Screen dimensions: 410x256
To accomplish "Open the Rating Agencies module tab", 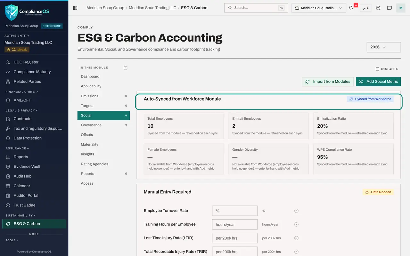I will click(103, 164).
